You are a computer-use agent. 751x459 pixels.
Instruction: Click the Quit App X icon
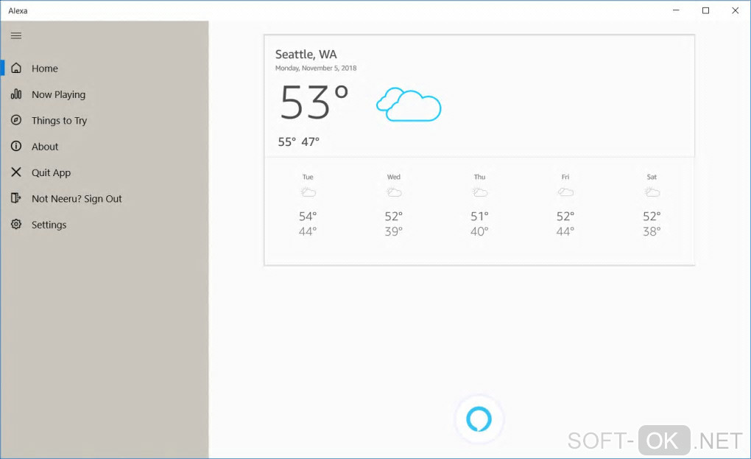[x=16, y=172]
